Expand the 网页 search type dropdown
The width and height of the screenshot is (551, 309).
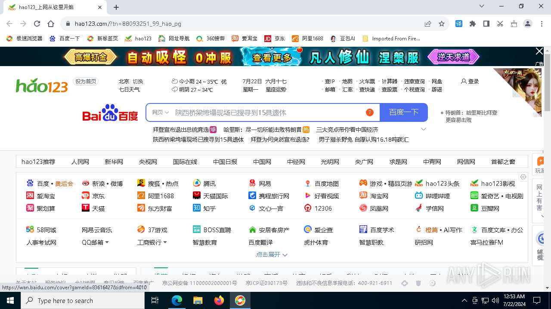161,112
